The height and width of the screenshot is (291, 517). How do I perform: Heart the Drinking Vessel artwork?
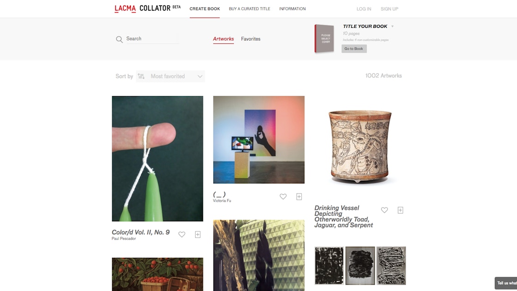pos(384,210)
